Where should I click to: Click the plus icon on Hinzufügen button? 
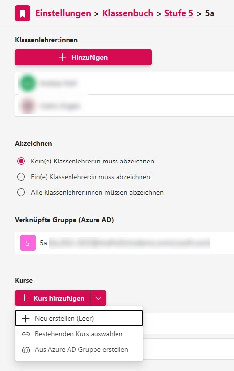[63, 57]
